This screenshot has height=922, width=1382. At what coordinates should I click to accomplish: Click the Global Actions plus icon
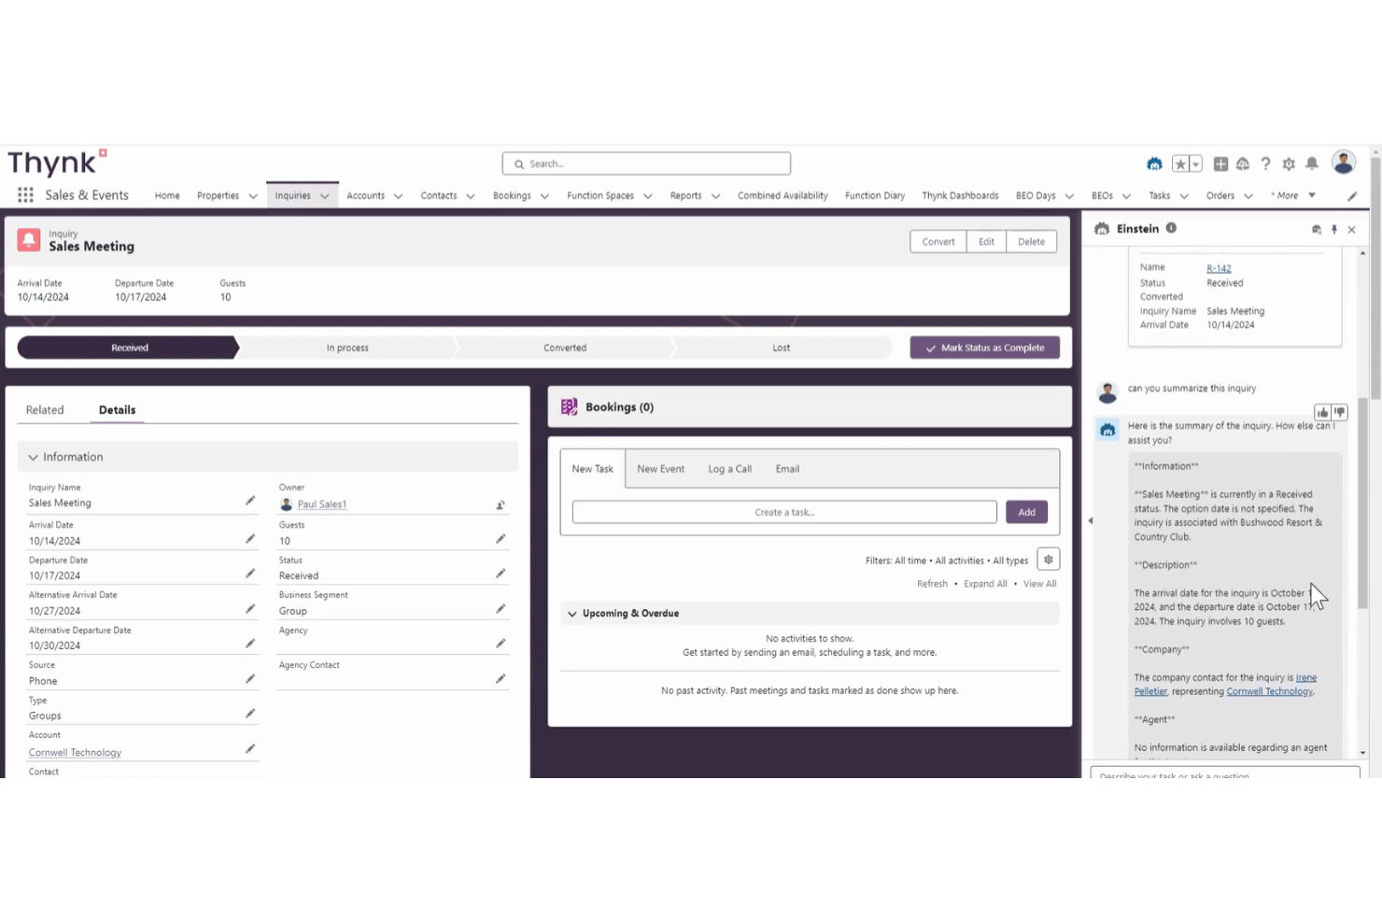click(x=1220, y=164)
